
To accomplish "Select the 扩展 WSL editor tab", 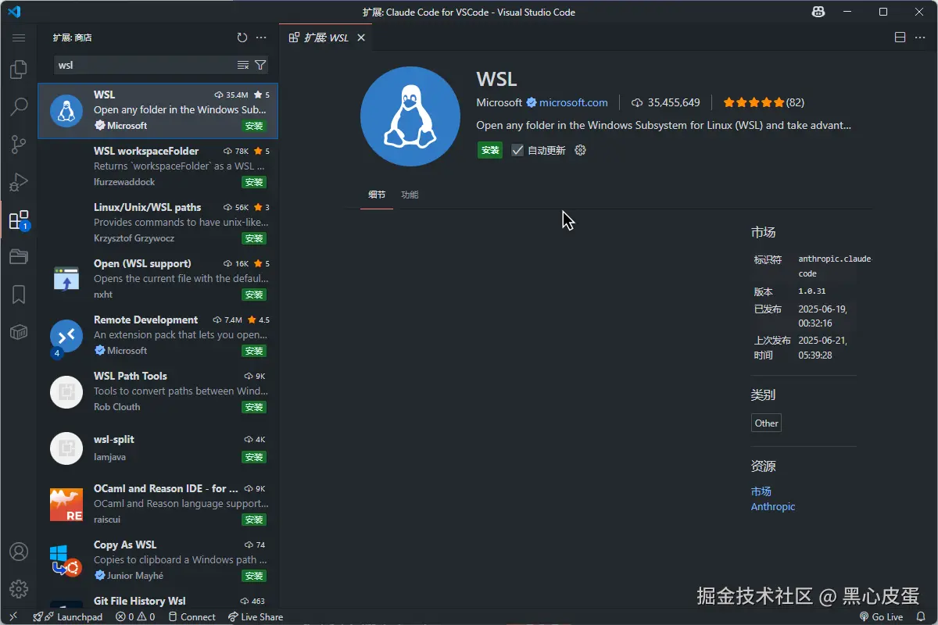I will tap(326, 37).
